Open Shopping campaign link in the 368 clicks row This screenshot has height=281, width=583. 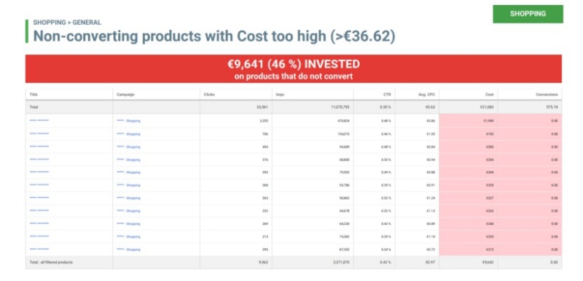(129, 185)
